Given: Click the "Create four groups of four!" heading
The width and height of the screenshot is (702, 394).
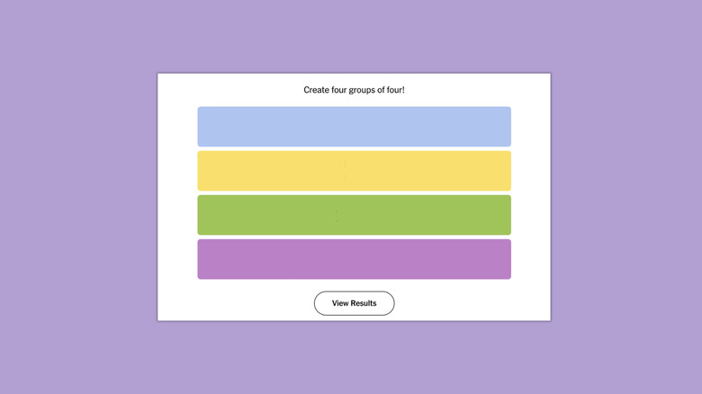Looking at the screenshot, I should [354, 90].
